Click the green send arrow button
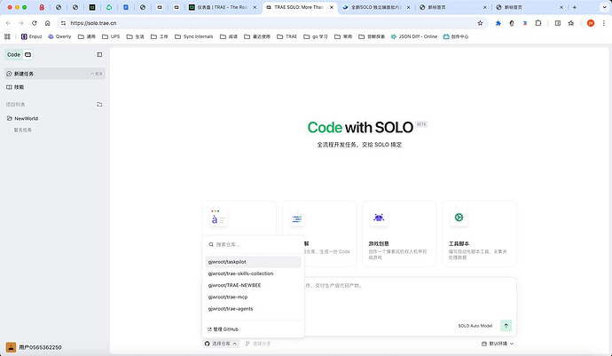612x356 pixels. pyautogui.click(x=506, y=326)
